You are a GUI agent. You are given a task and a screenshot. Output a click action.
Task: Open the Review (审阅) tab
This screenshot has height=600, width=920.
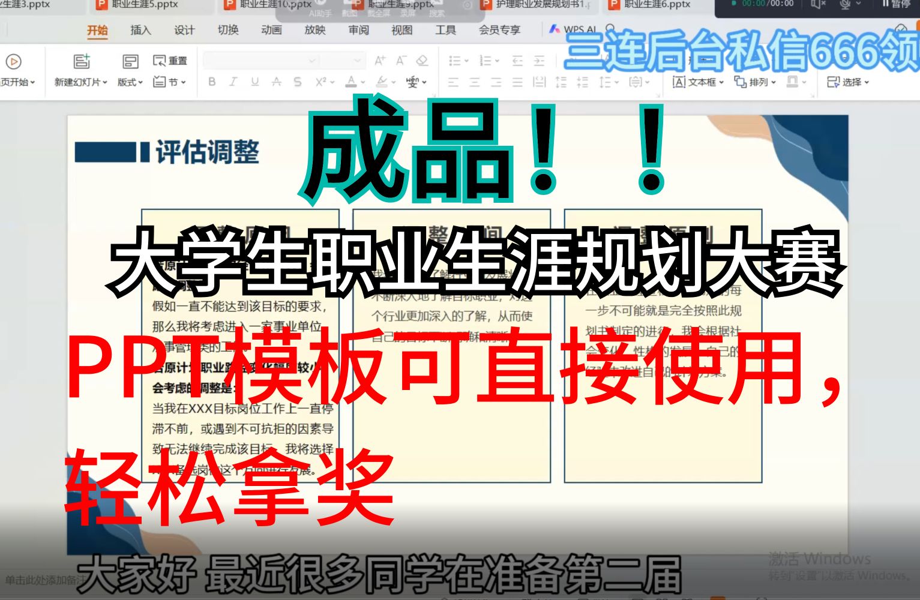pos(358,30)
